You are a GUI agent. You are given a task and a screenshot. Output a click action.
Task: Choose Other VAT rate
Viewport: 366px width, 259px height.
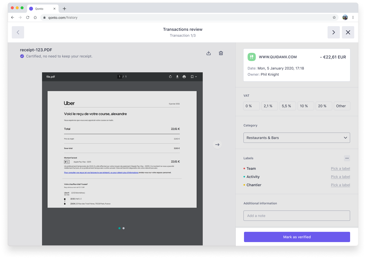[x=342, y=106]
